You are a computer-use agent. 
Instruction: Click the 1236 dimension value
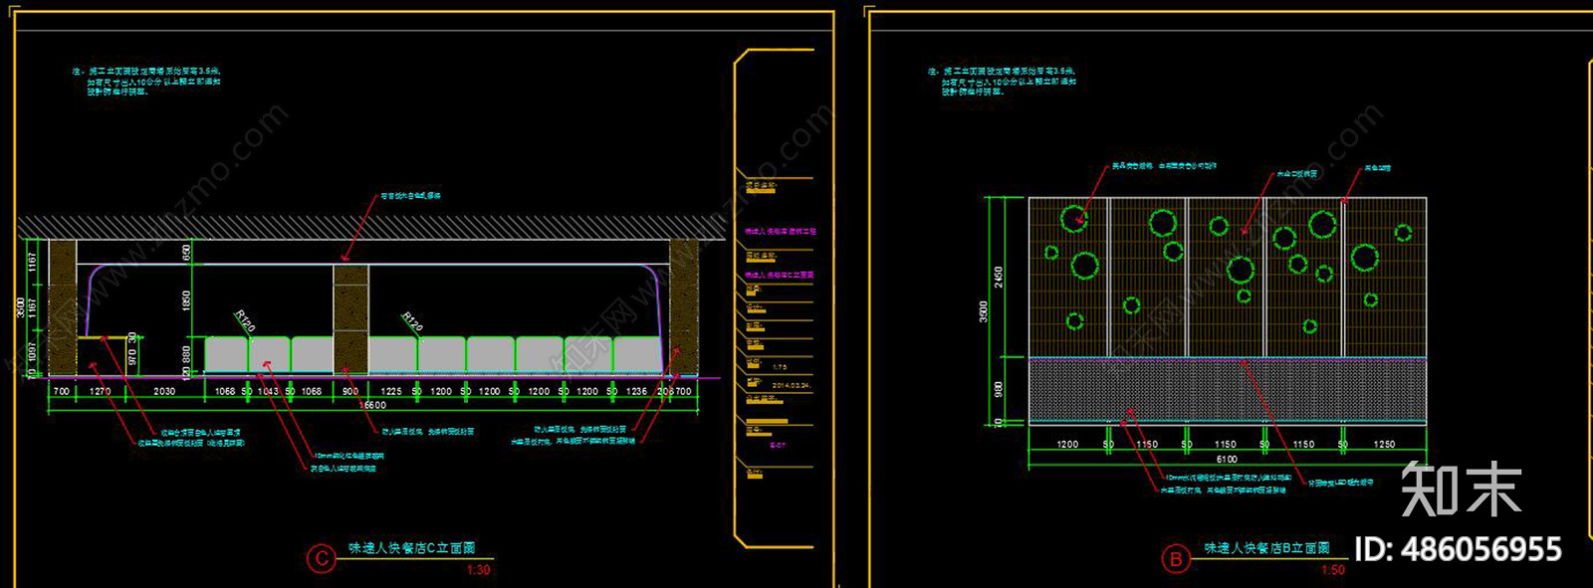(636, 391)
